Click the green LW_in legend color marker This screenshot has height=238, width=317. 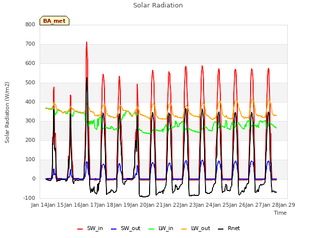coord(152,229)
